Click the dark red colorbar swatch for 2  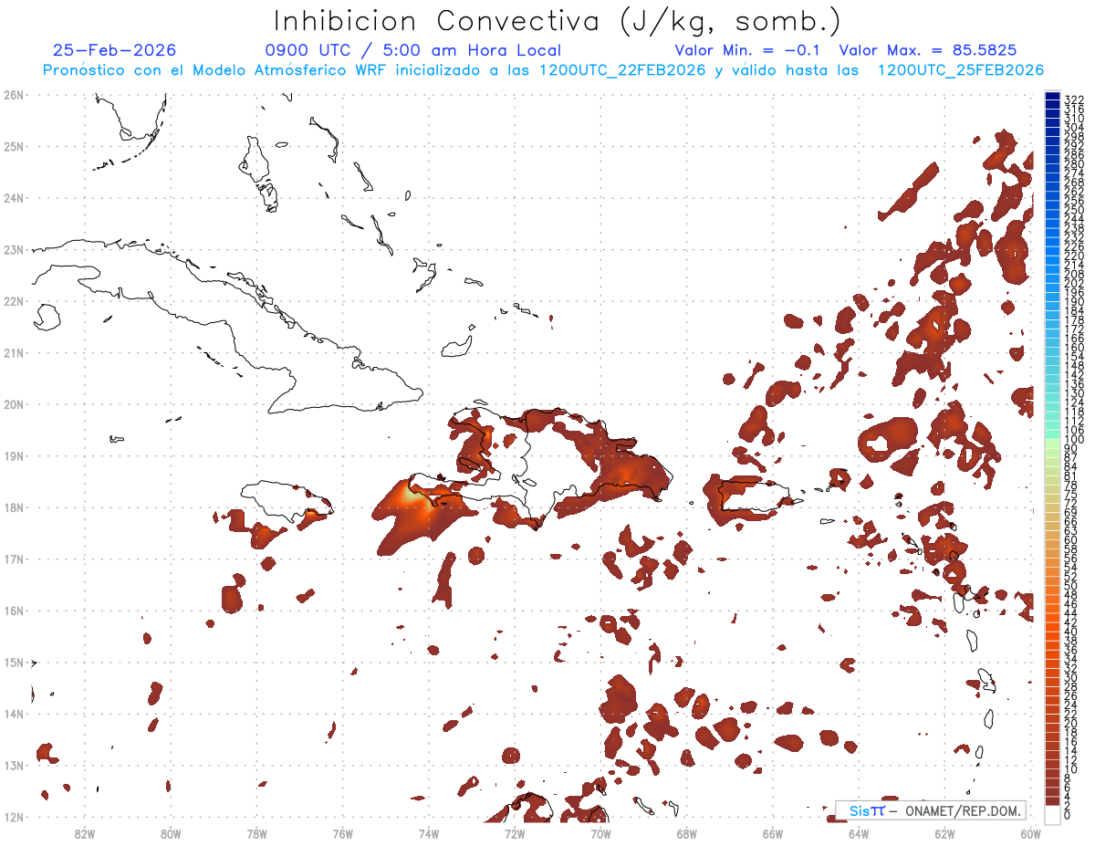(x=1052, y=799)
